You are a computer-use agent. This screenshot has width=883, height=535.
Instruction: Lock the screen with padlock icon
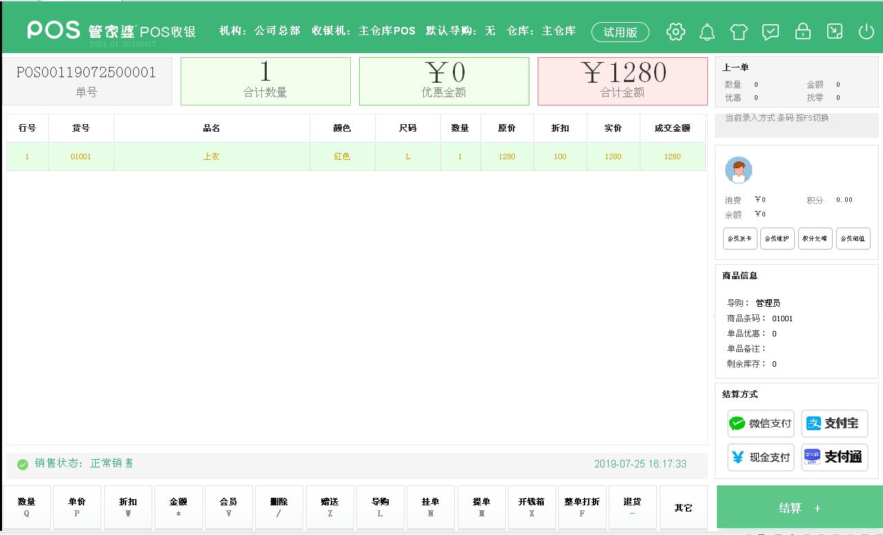click(802, 32)
